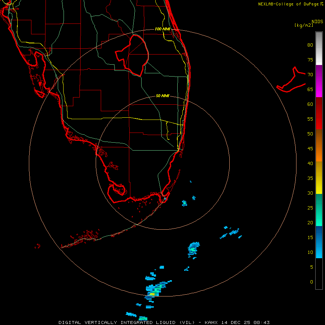Screen dimensions: 325x325
Task: Click the scale value 45
Action: pos(310,149)
